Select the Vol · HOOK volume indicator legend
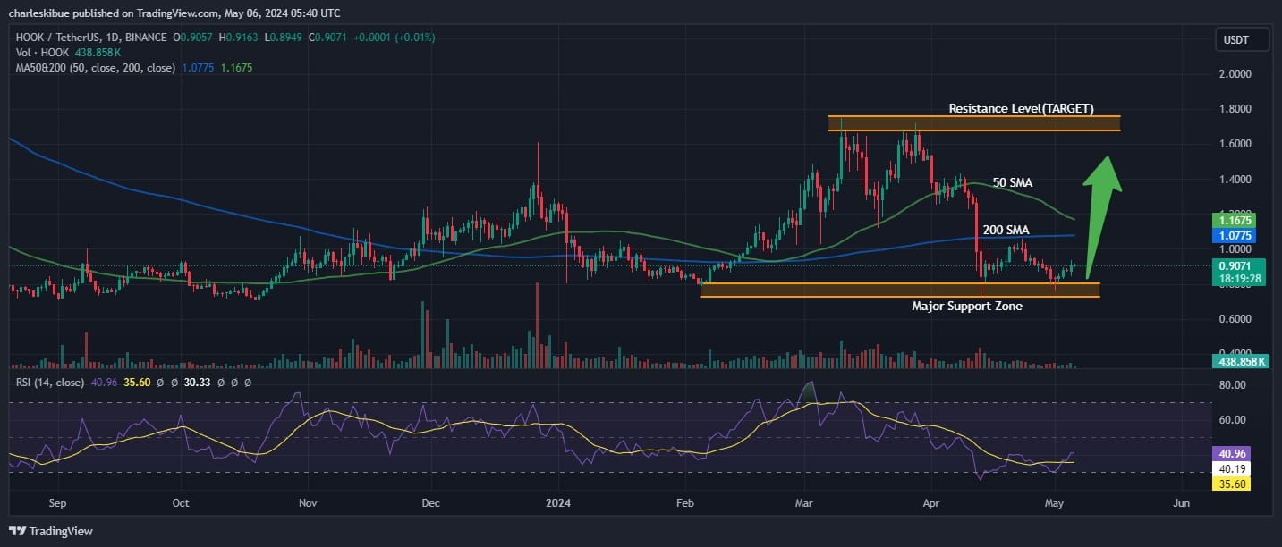The image size is (1282, 547). point(43,53)
